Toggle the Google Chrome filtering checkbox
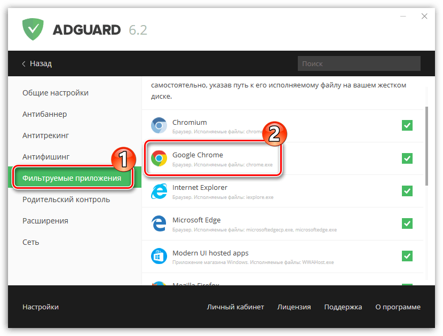The height and width of the screenshot is (336, 443). click(x=407, y=158)
